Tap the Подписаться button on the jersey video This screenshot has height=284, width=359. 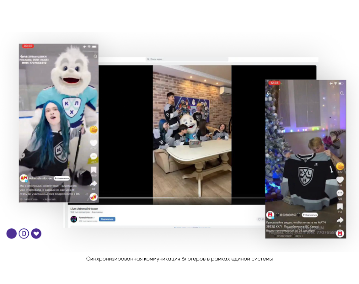coord(310,215)
